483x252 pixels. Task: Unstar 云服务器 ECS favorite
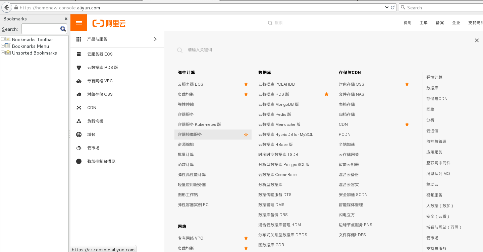tap(246, 84)
